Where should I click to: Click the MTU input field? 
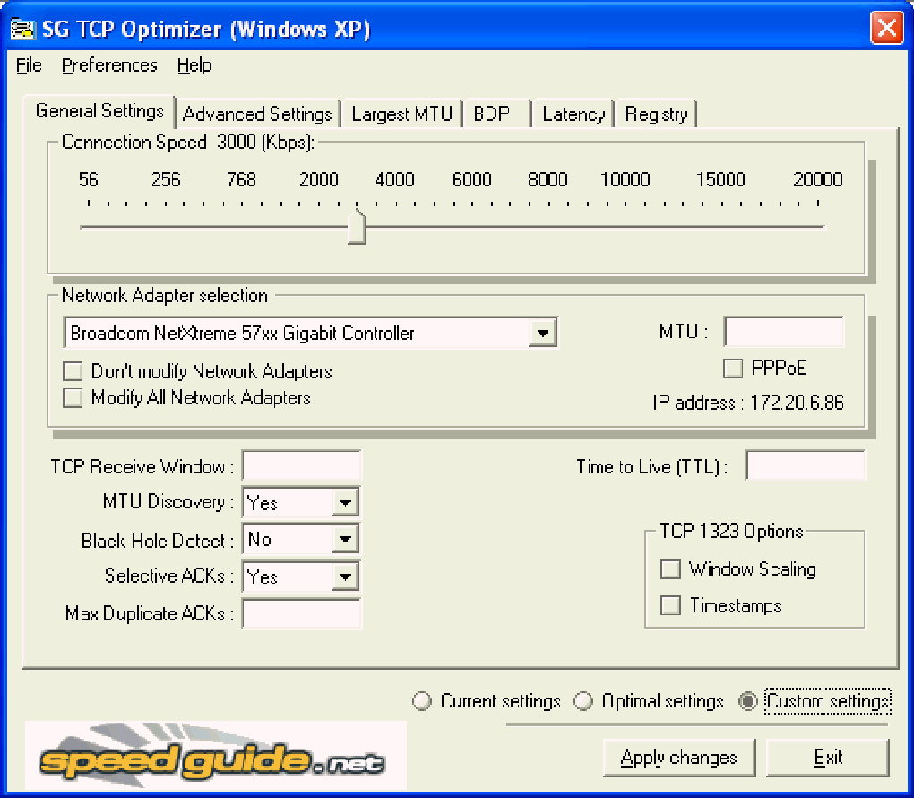pyautogui.click(x=783, y=332)
